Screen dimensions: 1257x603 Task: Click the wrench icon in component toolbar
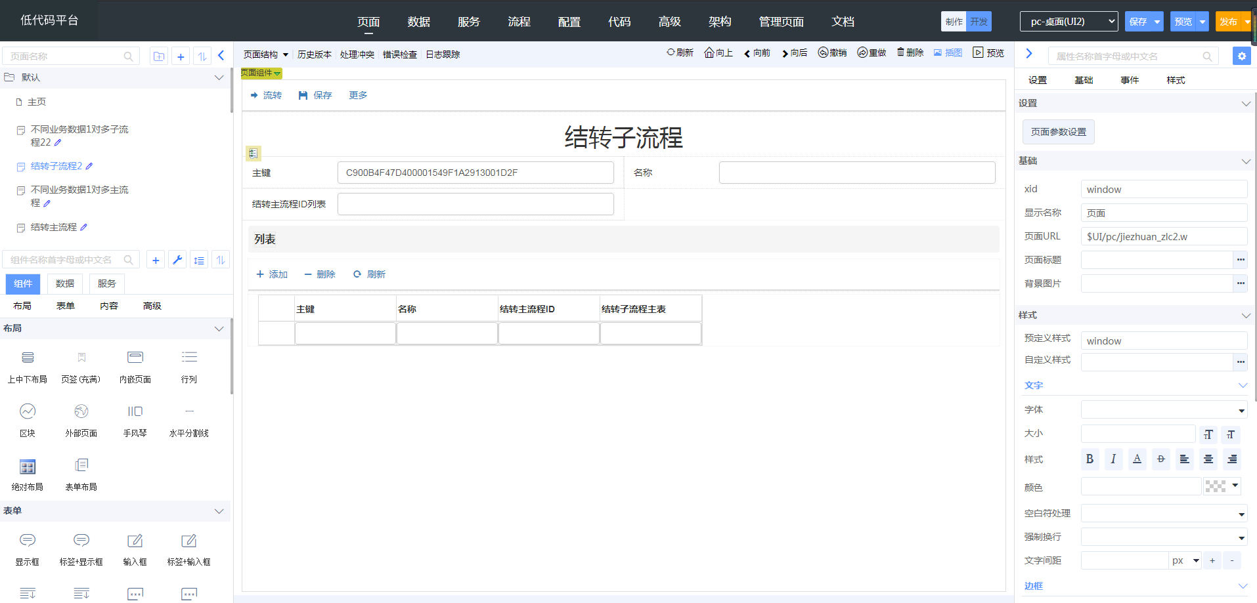[x=177, y=260]
